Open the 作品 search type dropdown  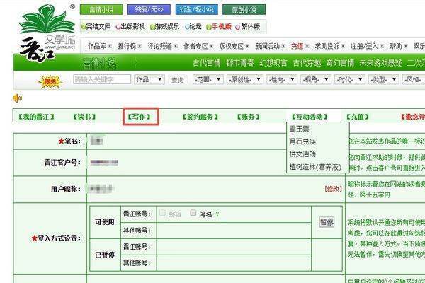coord(149,79)
